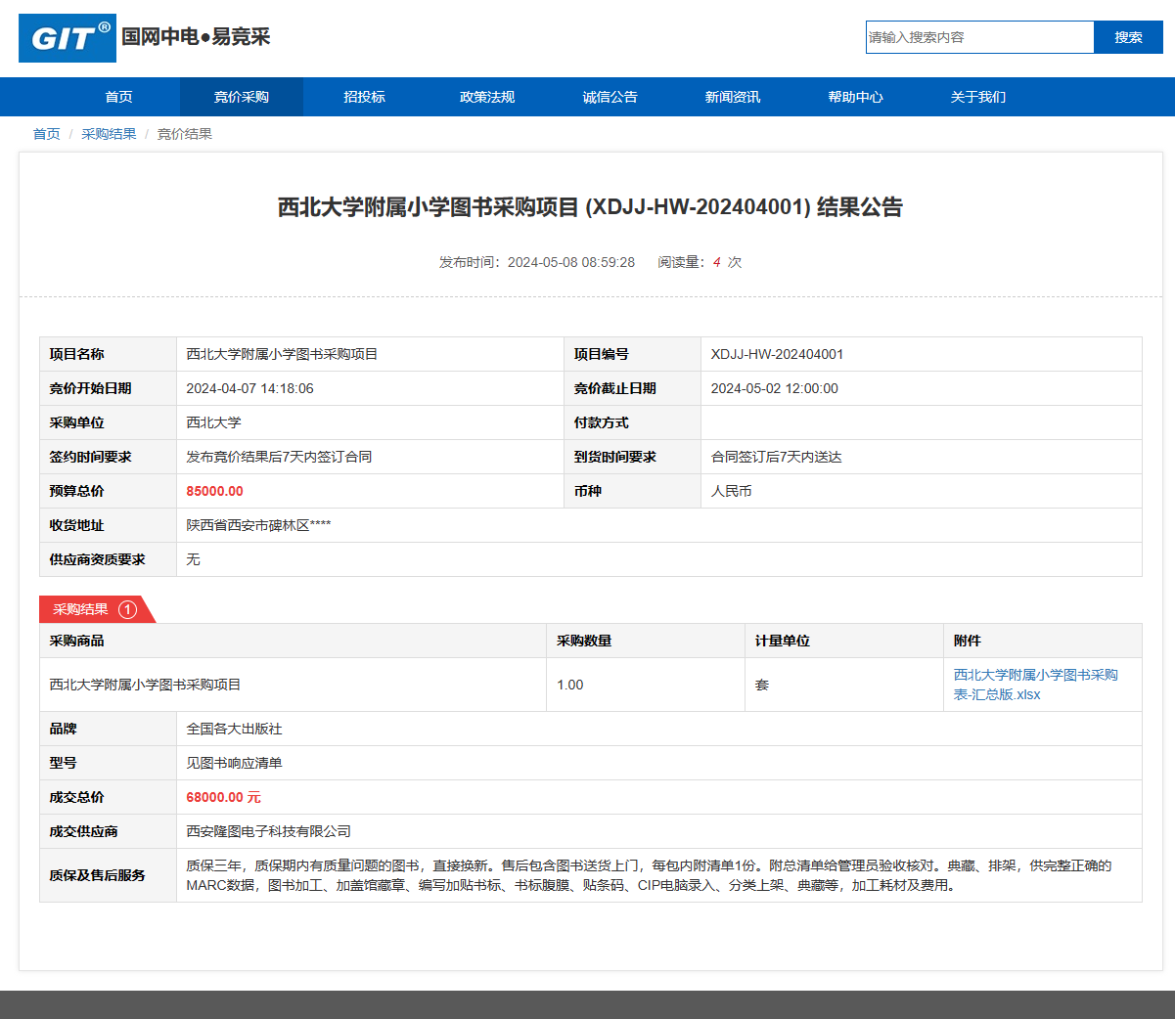The height and width of the screenshot is (1019, 1175).
Task: Open the 首页 navigation menu item
Action: point(118,97)
